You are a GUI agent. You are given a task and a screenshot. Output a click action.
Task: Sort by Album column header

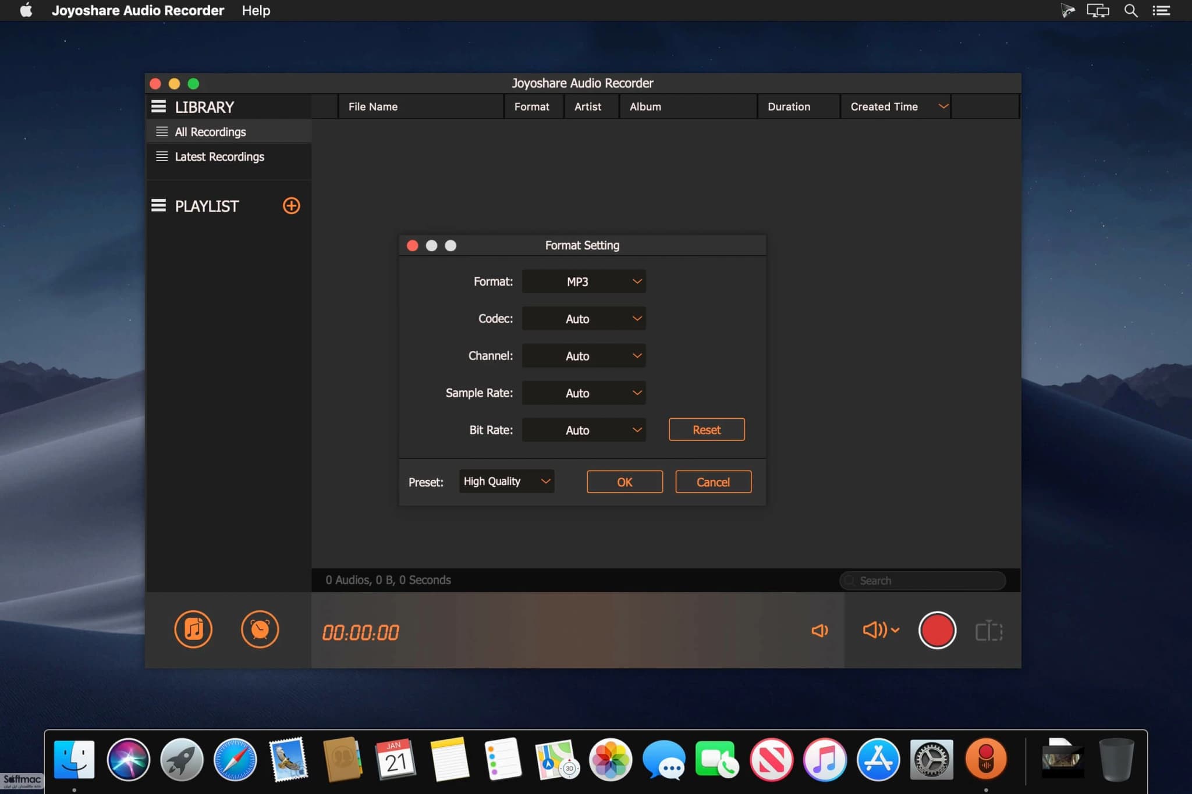[689, 106]
